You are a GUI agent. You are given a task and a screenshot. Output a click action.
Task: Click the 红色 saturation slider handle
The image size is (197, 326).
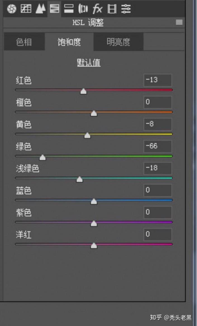coord(83,91)
